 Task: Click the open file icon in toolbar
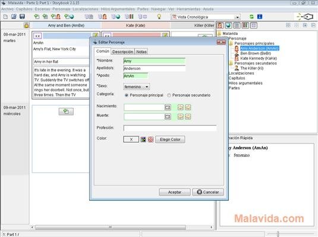(x=14, y=17)
